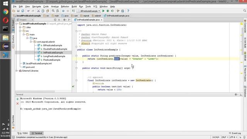Click the Search Everywhere magnifier icon
The image size is (247, 139).
point(244,10)
